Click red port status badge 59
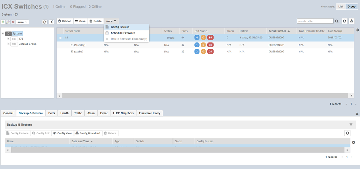The width and height of the screenshot is (360, 169). tap(210, 38)
